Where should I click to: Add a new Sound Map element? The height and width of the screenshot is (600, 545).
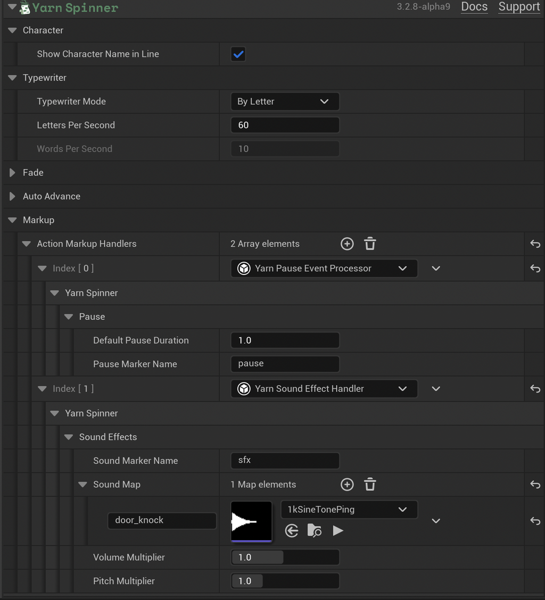point(347,485)
